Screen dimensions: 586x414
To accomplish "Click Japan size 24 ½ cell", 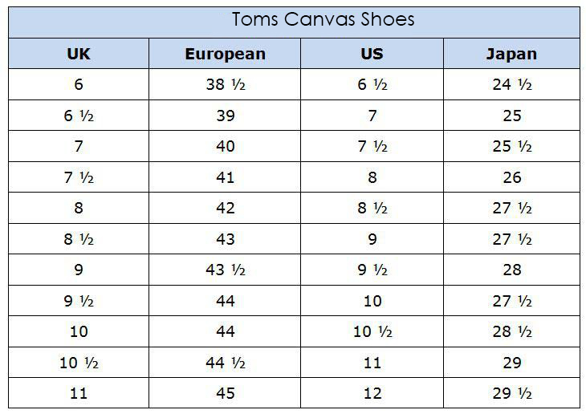I will [511, 85].
